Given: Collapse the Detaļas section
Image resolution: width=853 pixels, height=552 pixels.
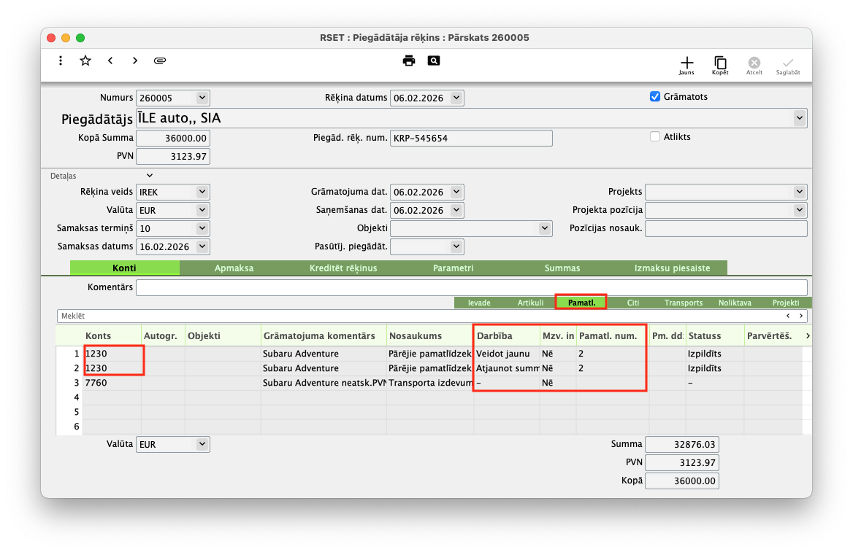Looking at the screenshot, I should (150, 176).
